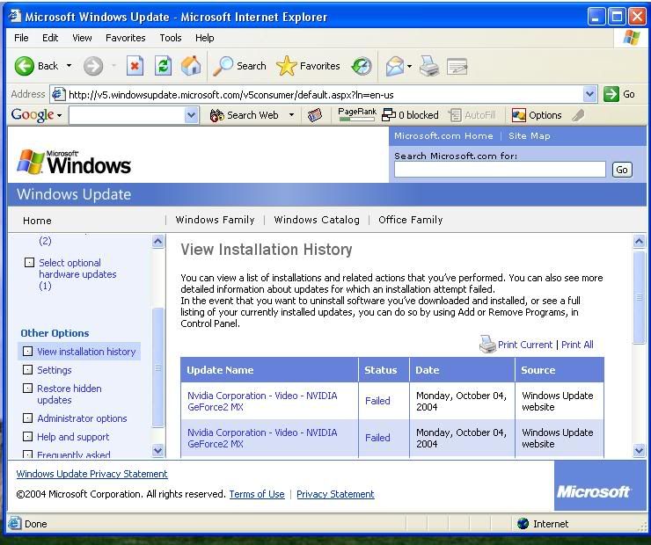Click box beside Administrator options

(x=27, y=418)
